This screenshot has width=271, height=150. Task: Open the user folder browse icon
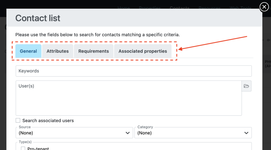[x=246, y=86]
